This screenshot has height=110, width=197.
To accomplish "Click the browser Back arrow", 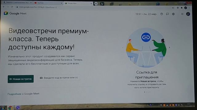I will point(4,7).
